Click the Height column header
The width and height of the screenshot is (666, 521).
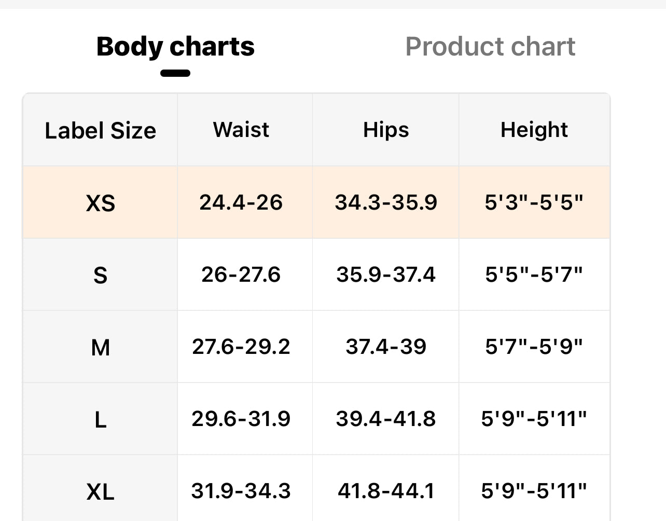[x=534, y=130]
